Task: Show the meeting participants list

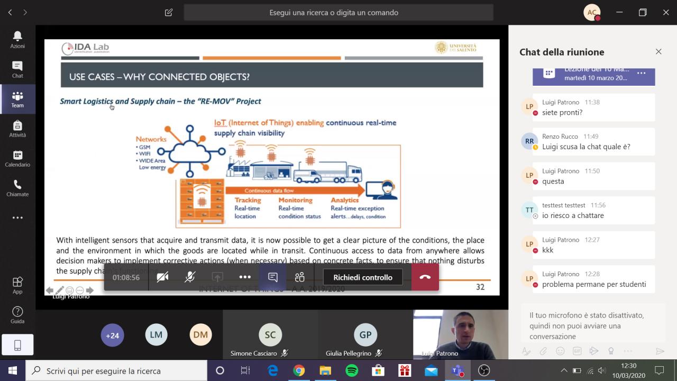Action: coord(300,277)
